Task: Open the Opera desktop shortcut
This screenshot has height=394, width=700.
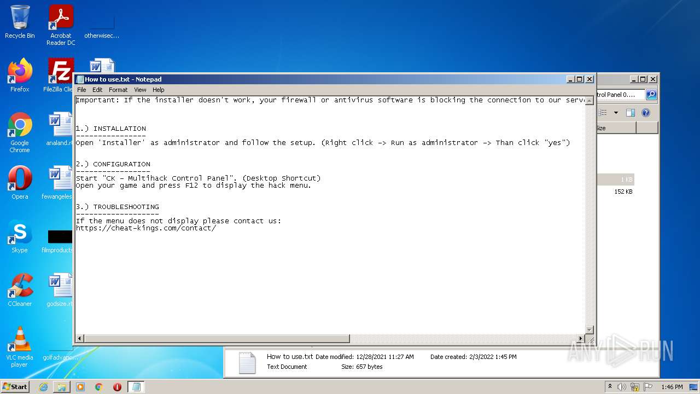Action: coord(20,183)
